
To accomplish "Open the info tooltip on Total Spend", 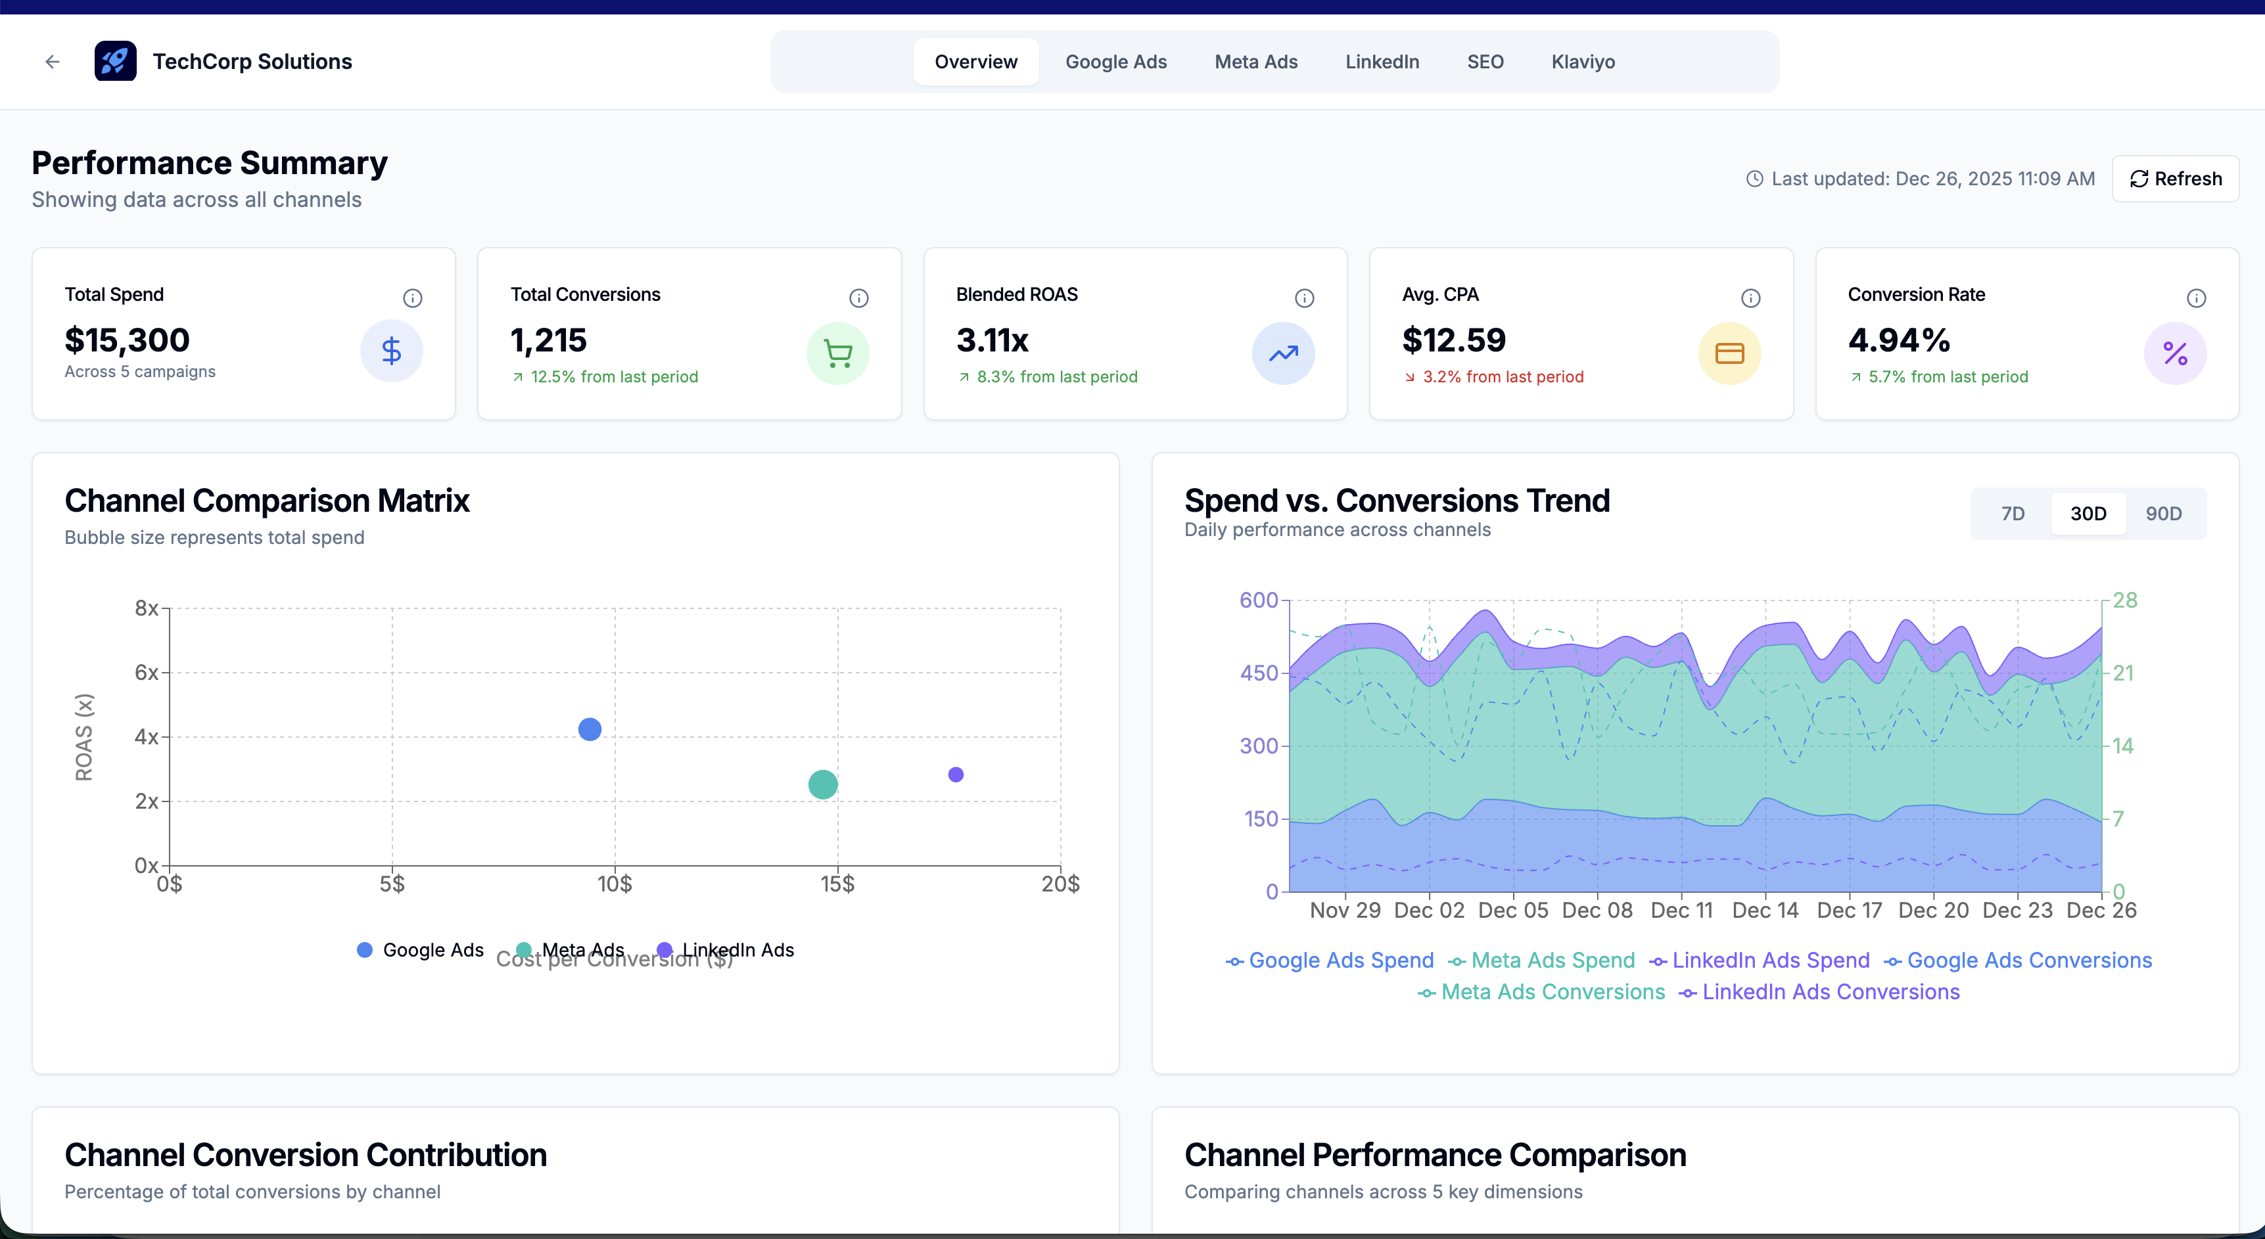I will [x=414, y=298].
